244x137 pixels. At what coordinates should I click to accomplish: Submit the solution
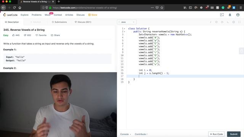(234, 134)
